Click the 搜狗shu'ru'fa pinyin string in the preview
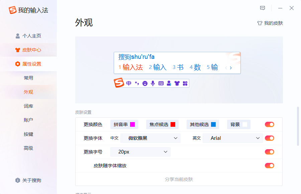Screen dimensions: 301x194 click(136, 57)
